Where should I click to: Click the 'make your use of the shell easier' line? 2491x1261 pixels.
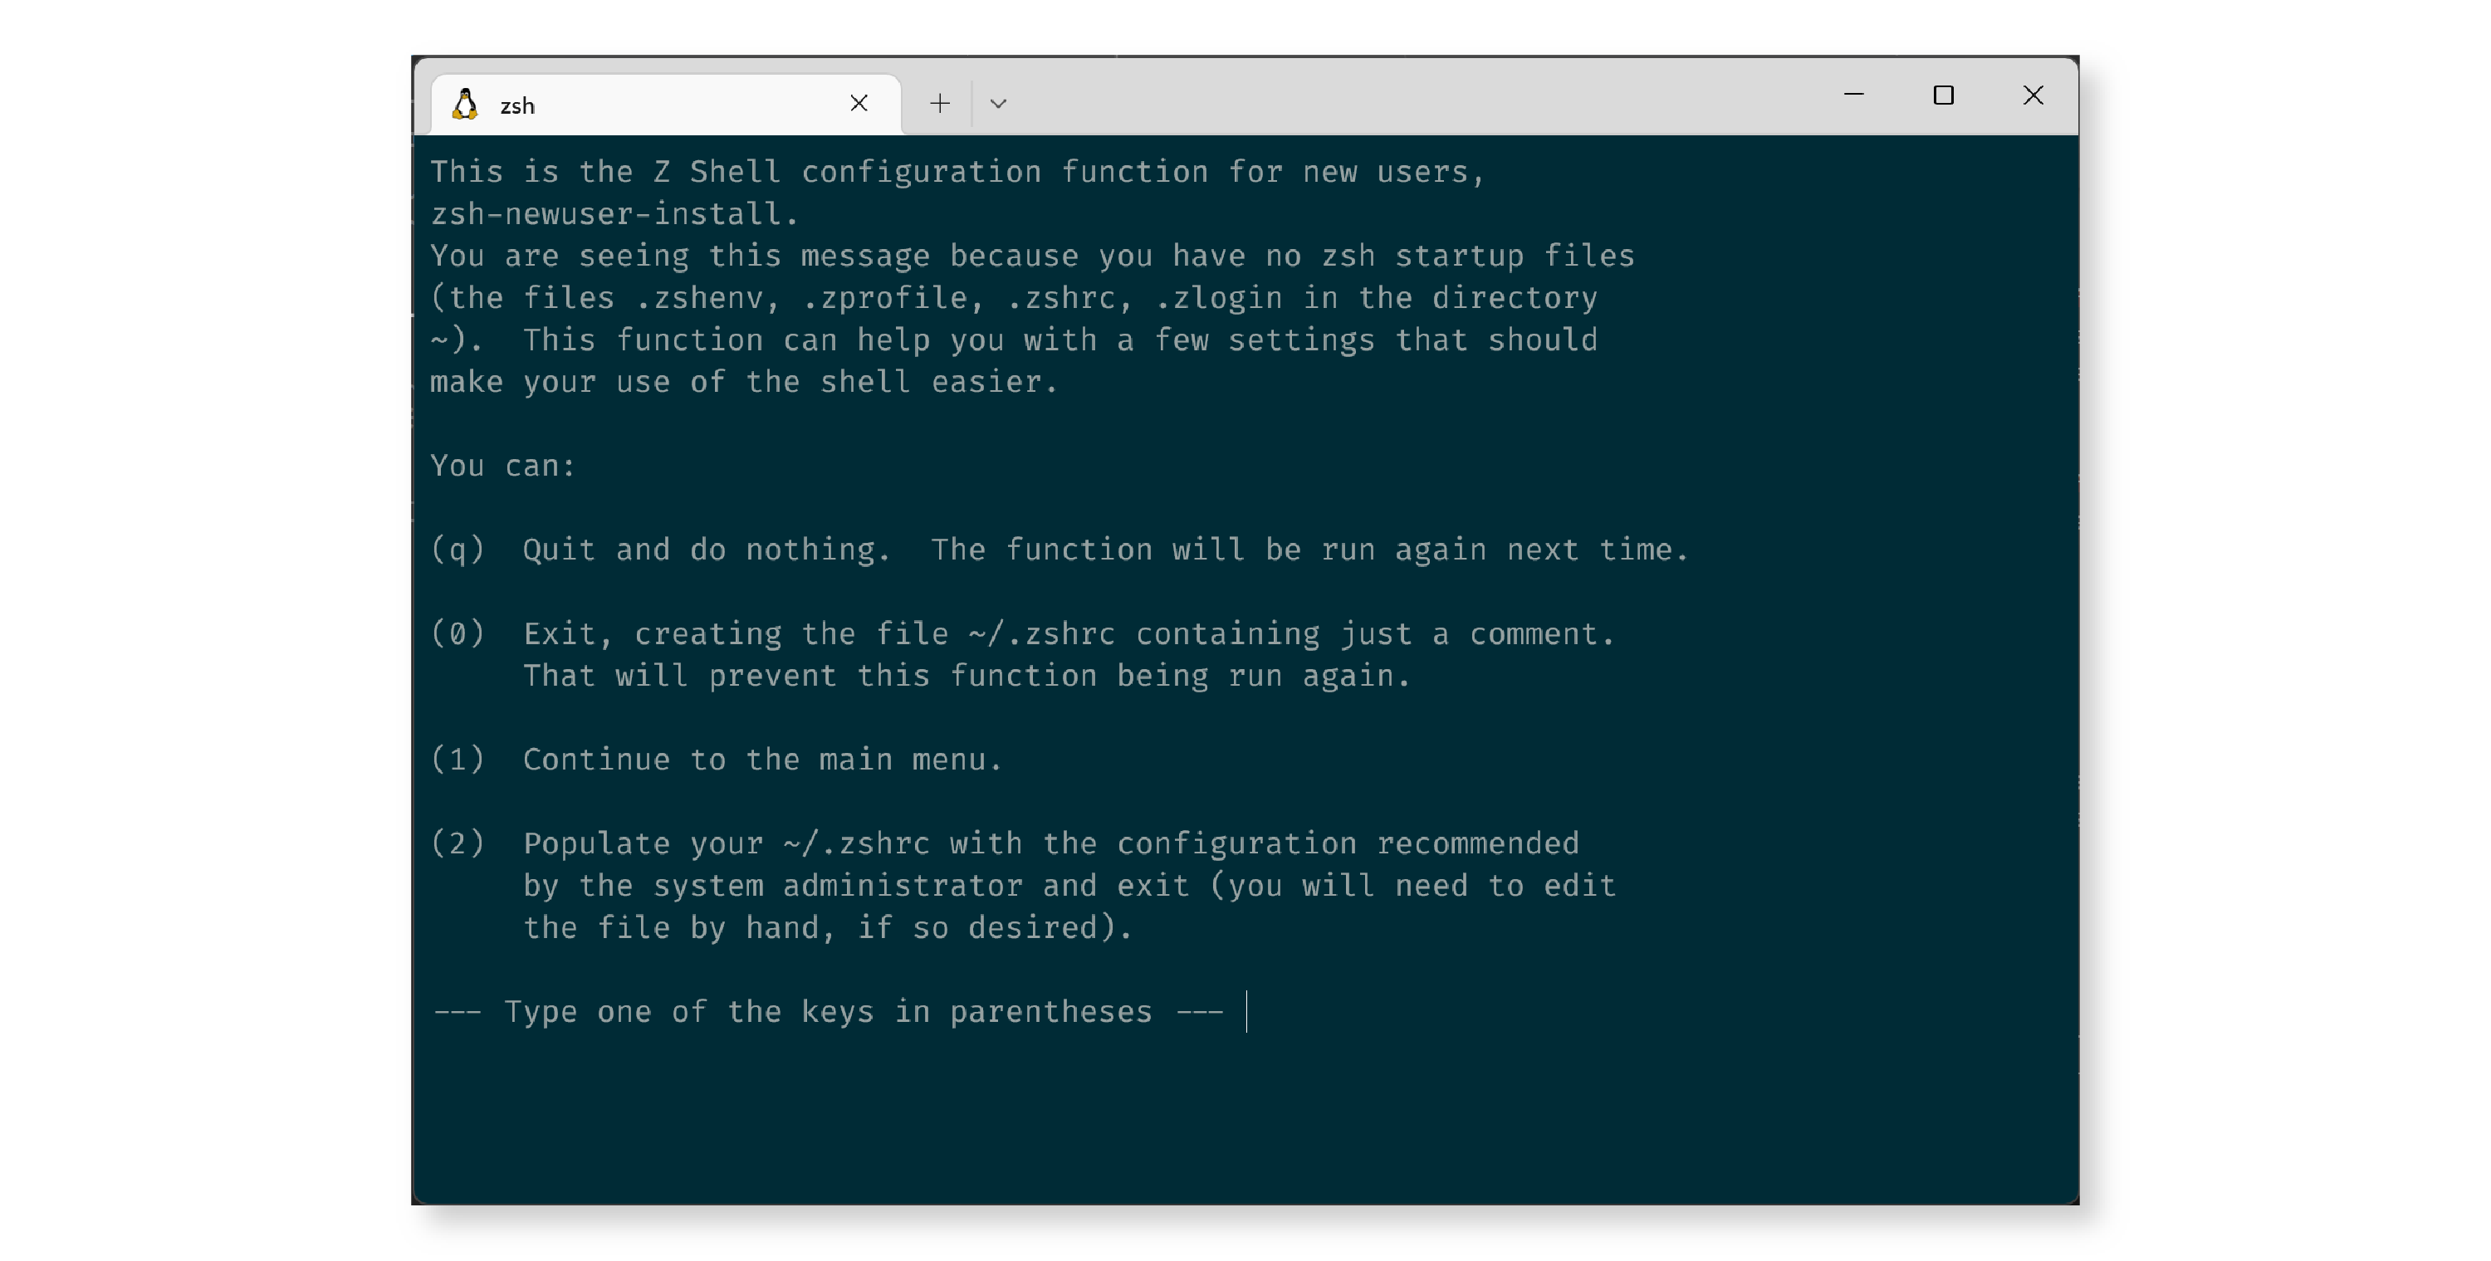745,381
